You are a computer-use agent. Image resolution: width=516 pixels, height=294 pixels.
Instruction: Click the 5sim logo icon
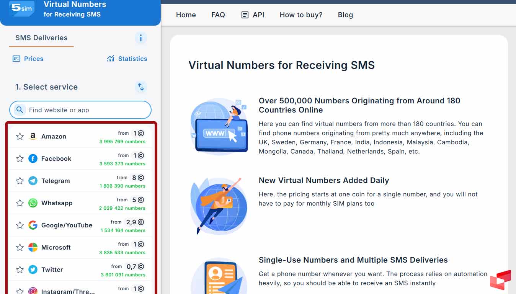(x=21, y=8)
